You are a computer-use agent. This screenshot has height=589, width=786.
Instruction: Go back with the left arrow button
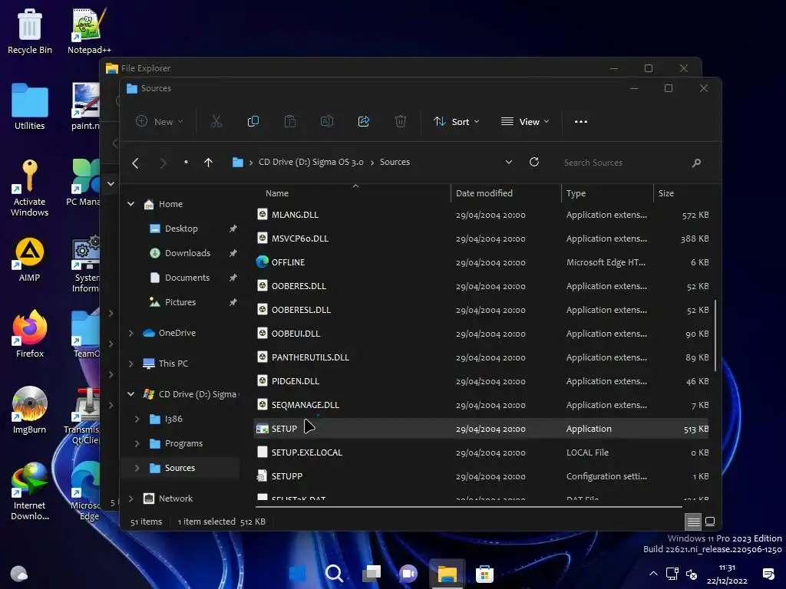pyautogui.click(x=135, y=163)
